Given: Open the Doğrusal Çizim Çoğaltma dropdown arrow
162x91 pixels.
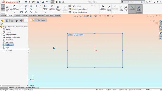Looking at the screenshot, I should click(90, 12).
